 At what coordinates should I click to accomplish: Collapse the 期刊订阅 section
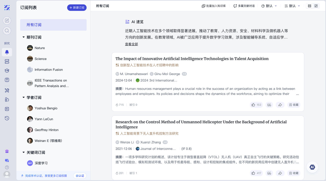tap(24, 37)
